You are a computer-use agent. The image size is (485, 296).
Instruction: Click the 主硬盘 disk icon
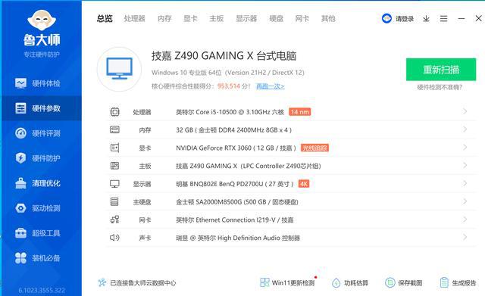pyautogui.click(x=114, y=202)
